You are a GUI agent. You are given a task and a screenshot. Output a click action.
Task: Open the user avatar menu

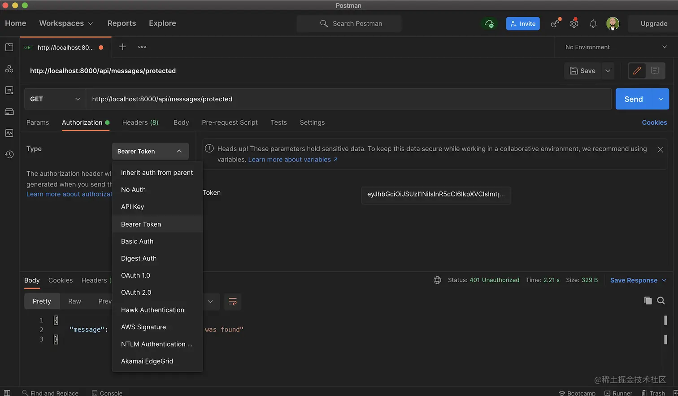[x=613, y=23]
